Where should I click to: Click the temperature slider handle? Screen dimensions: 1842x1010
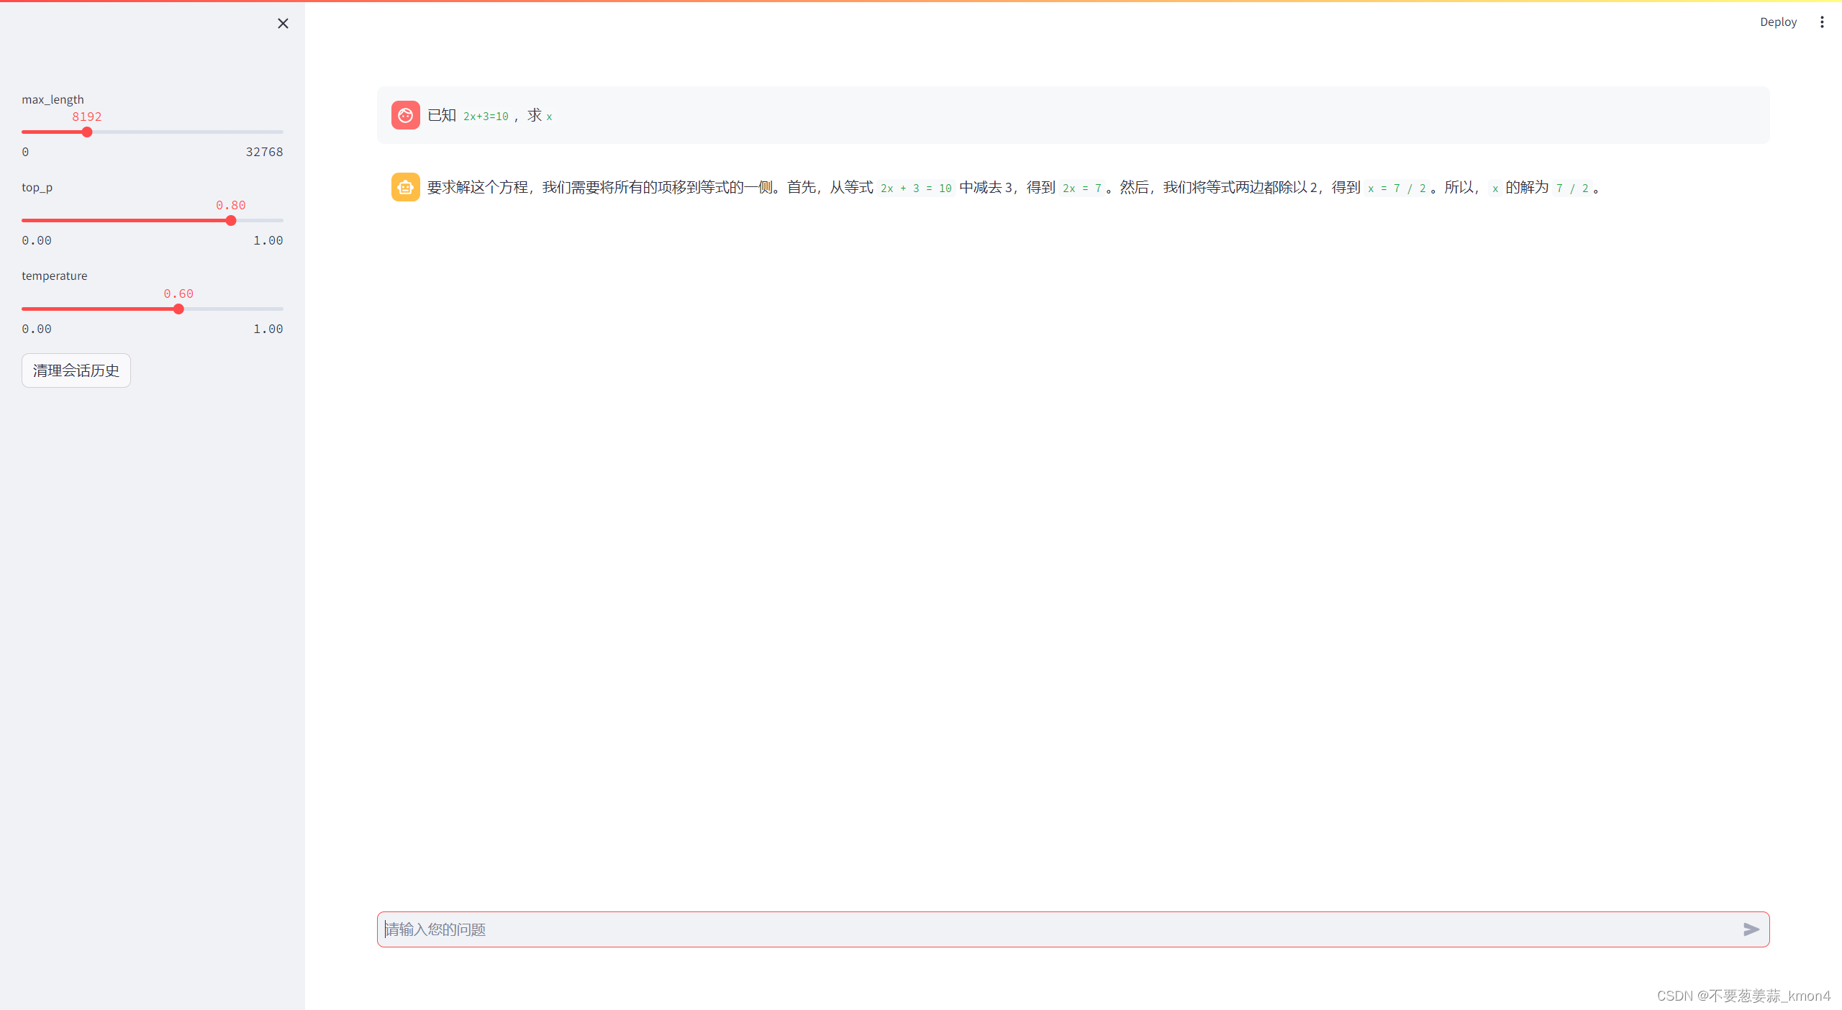click(x=178, y=309)
